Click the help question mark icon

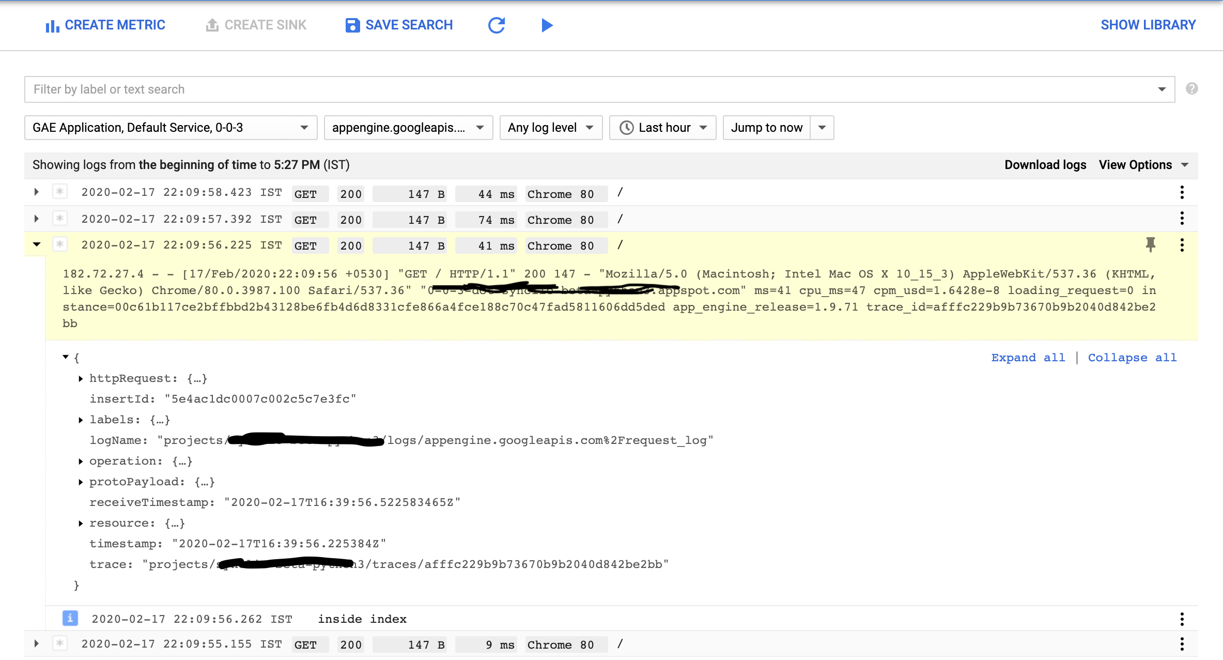click(x=1191, y=89)
